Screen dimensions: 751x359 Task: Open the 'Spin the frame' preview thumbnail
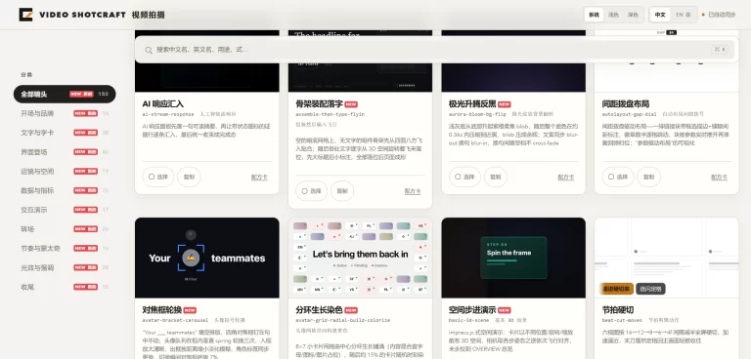[x=513, y=258]
